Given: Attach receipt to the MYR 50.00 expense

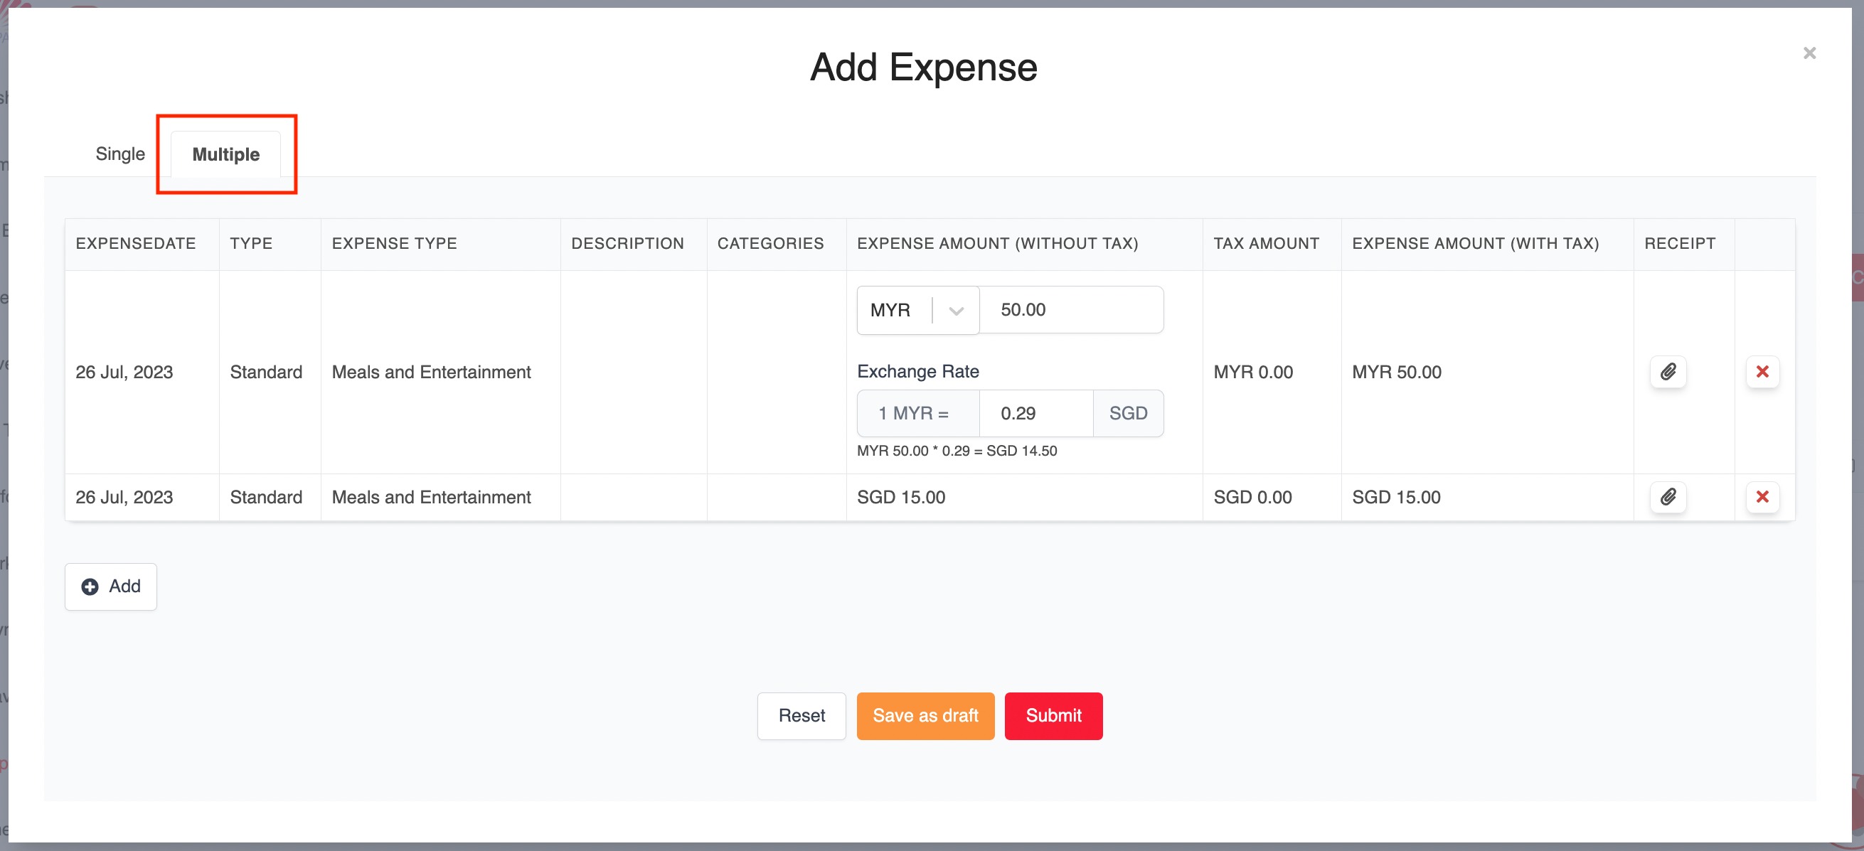Looking at the screenshot, I should click(1668, 372).
